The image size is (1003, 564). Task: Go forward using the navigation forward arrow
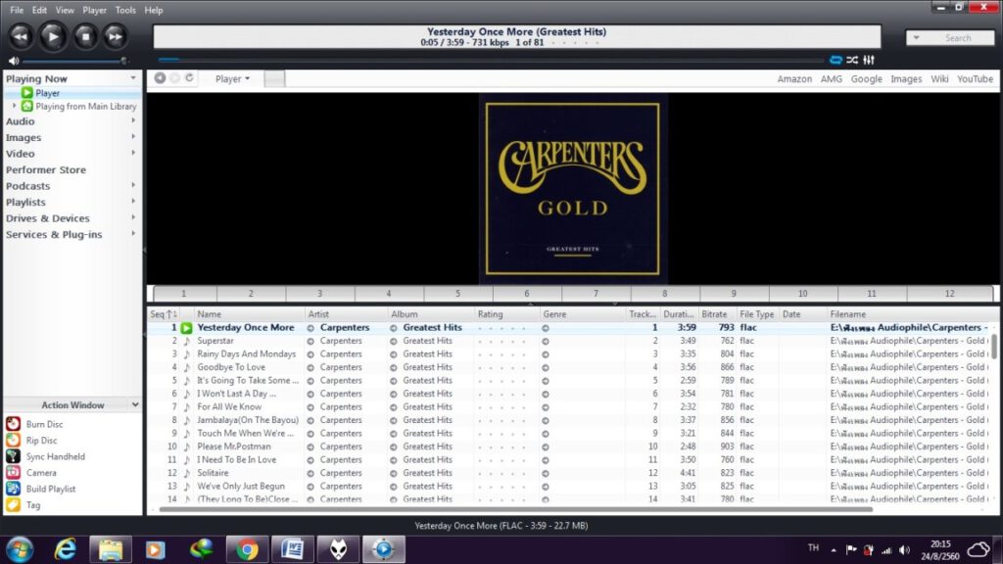pyautogui.click(x=174, y=78)
